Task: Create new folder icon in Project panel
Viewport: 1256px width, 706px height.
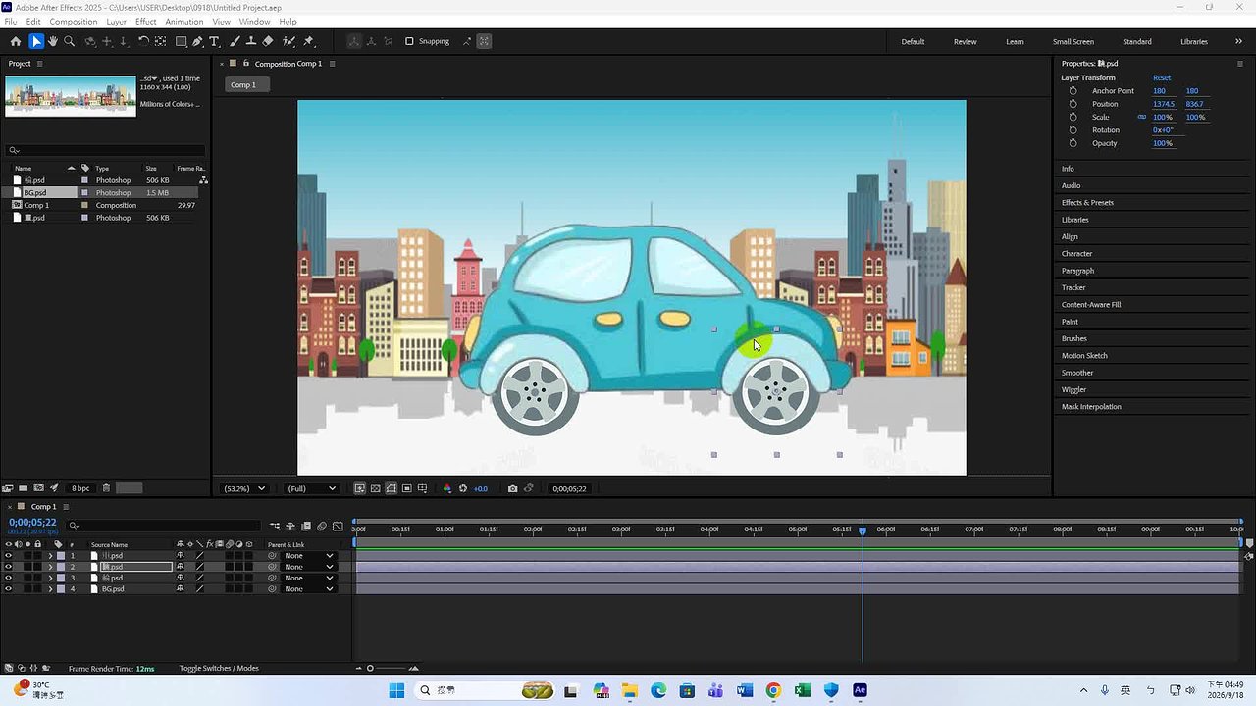Action: [24, 488]
